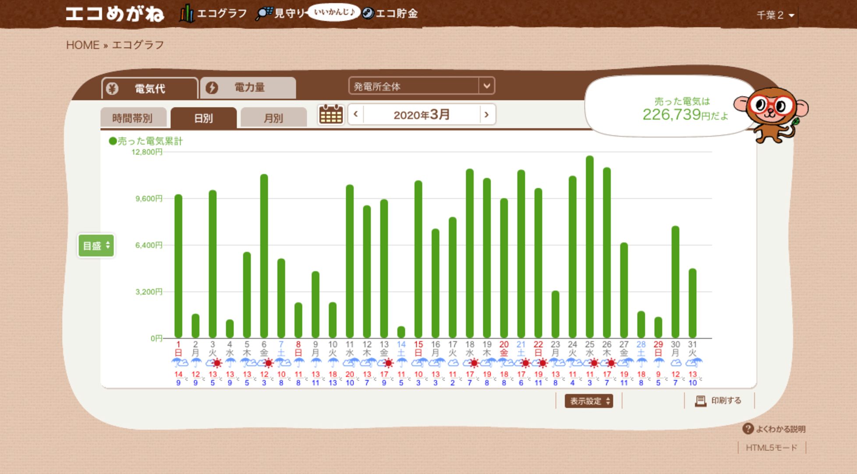Click the sunny weather icon under day 18

click(474, 362)
